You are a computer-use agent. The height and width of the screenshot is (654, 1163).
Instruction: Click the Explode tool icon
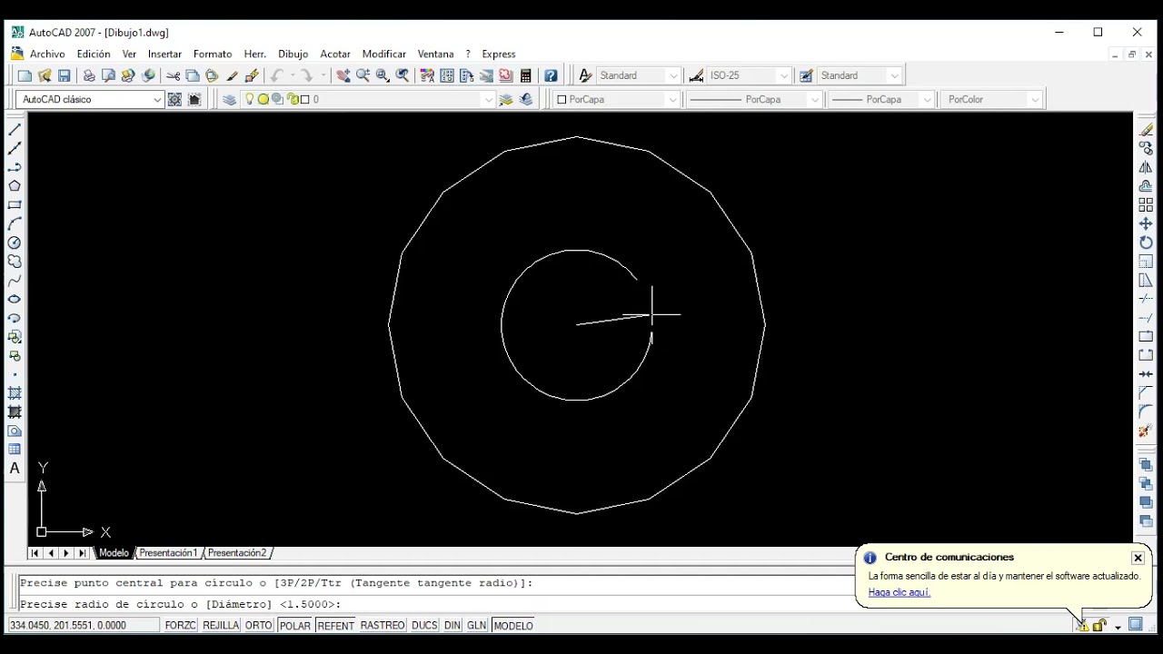[x=1146, y=431]
